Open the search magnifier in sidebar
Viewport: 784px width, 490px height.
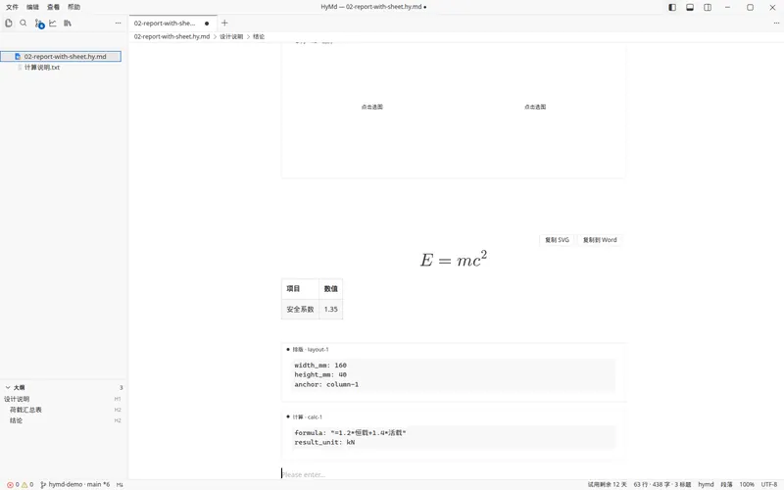click(23, 23)
